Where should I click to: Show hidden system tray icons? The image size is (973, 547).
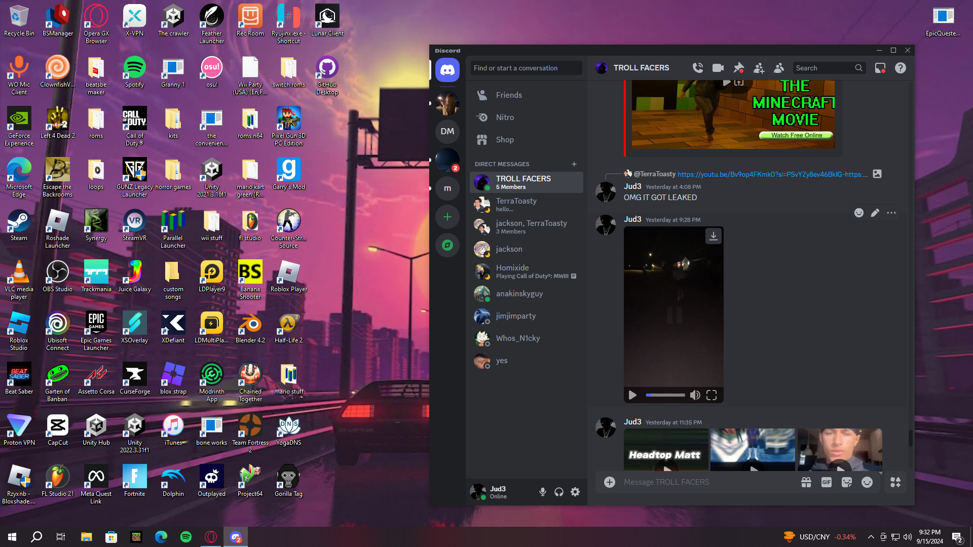(871, 537)
